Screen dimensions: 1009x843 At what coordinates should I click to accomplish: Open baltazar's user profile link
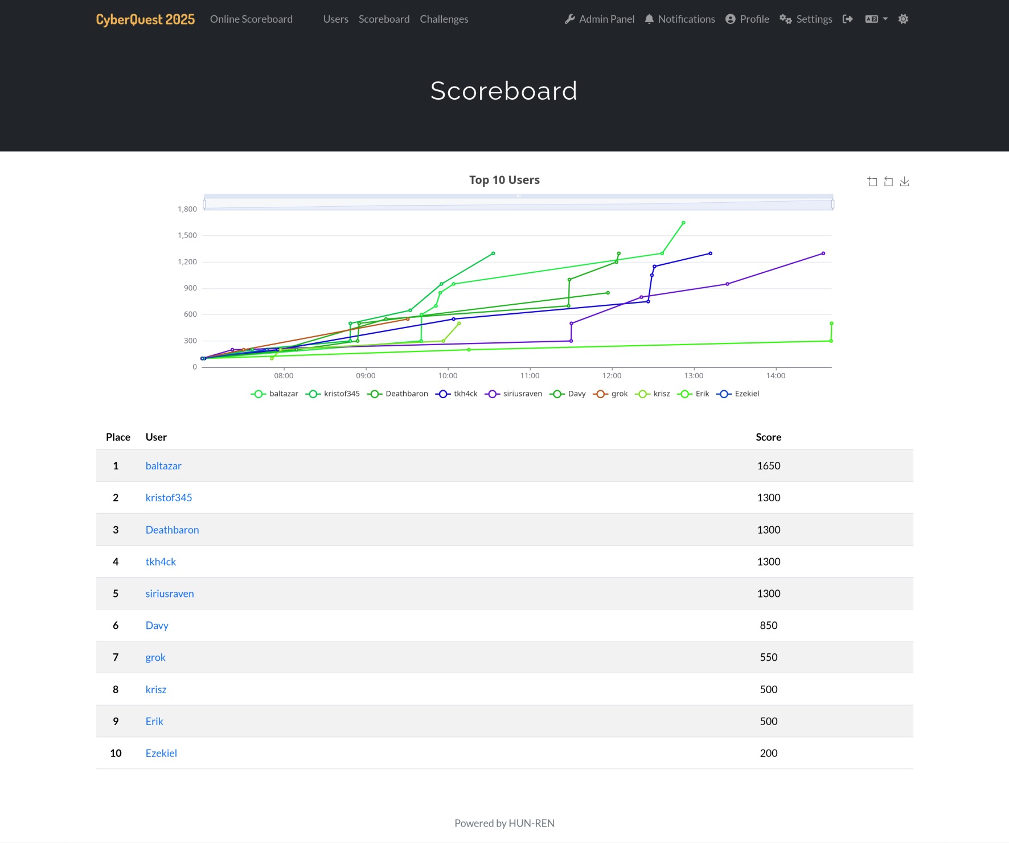pyautogui.click(x=163, y=466)
